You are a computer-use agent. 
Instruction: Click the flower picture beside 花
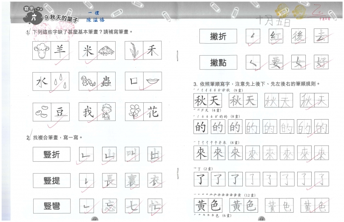click(134, 112)
